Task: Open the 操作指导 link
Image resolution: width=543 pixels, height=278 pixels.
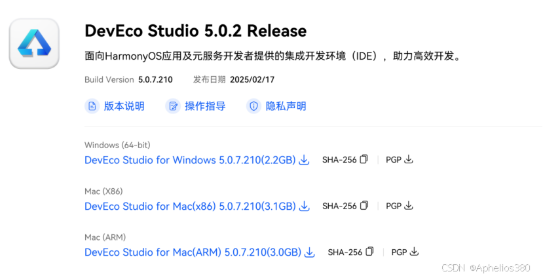Action: click(x=205, y=106)
